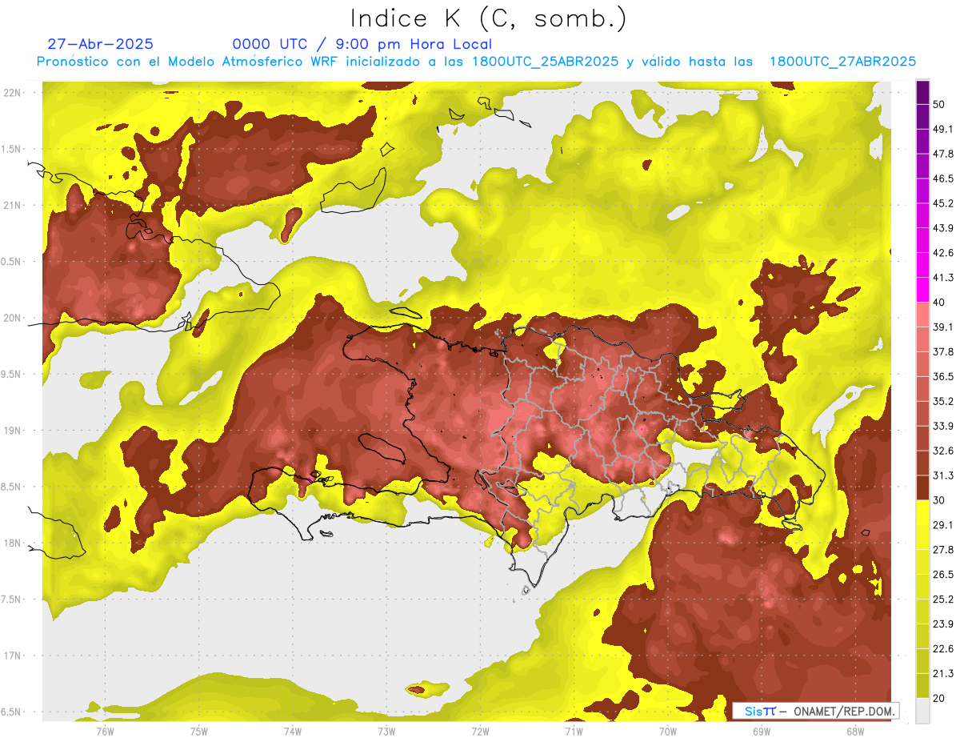Click '1800UTC_25ABR2025' initialization time
This screenshot has width=960, height=742.
click(546, 62)
